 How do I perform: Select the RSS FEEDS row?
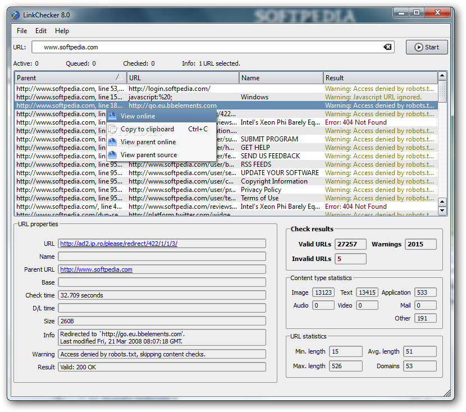tap(226, 164)
